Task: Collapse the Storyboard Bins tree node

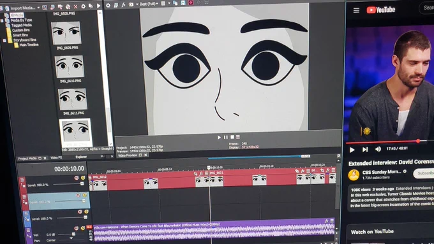Action: 4,41
